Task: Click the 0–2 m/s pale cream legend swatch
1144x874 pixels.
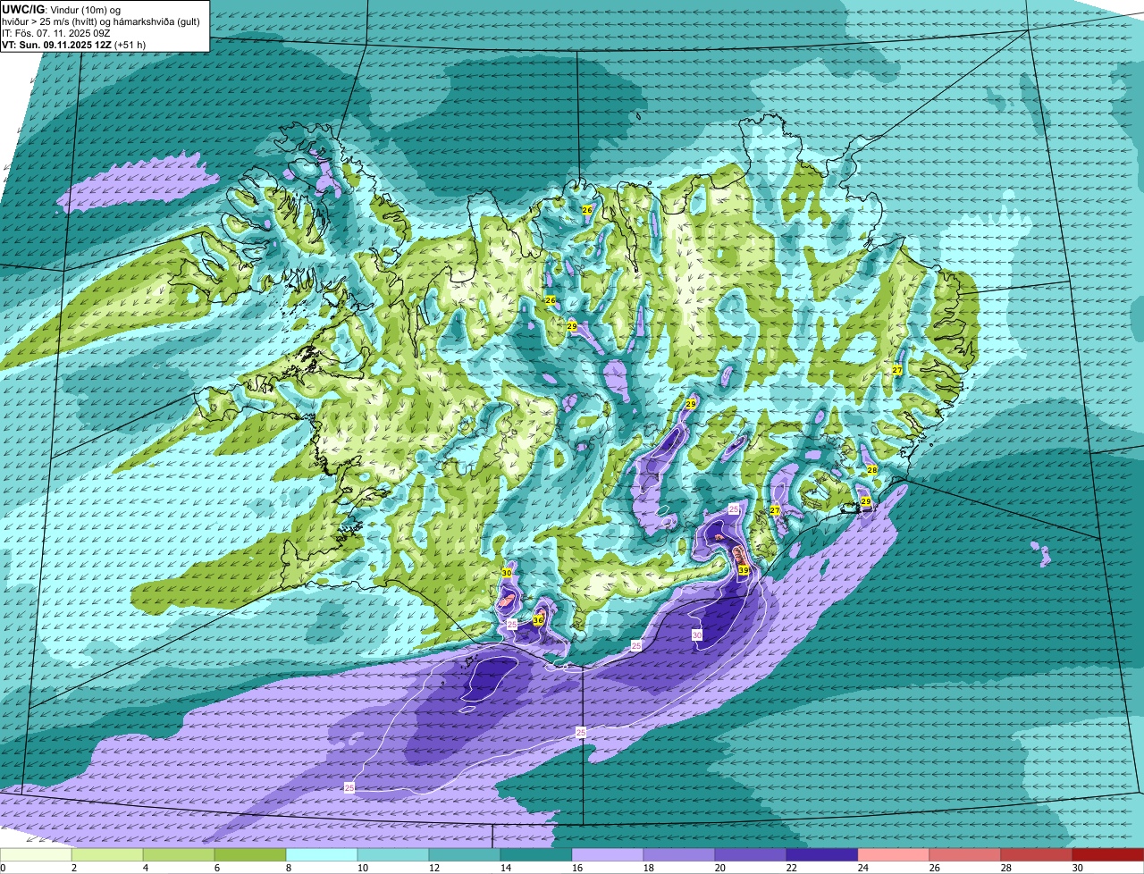Action: (x=36, y=854)
